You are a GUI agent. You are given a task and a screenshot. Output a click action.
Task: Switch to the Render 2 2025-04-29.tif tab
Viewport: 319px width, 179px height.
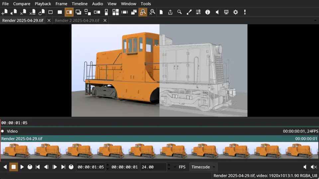[x=77, y=21]
